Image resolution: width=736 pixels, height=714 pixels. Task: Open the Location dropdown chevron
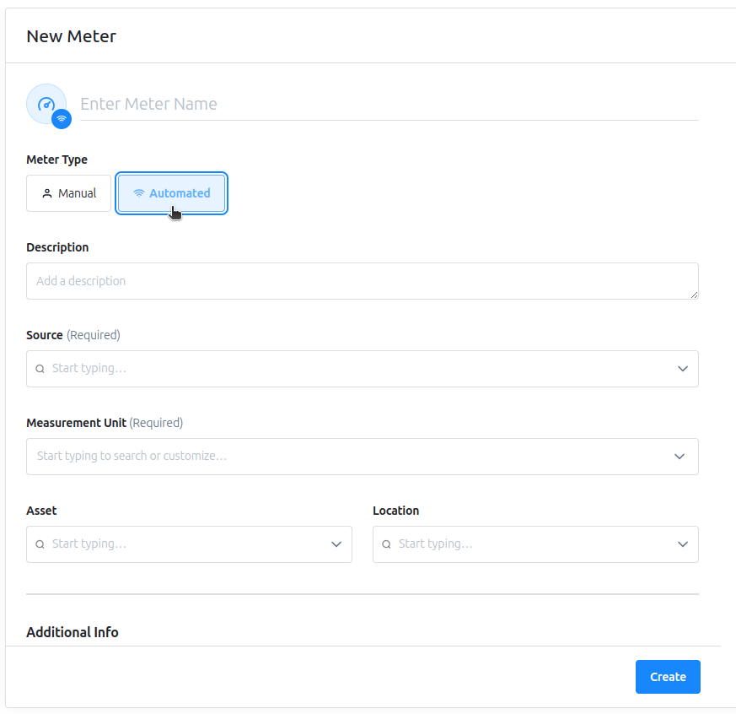pyautogui.click(x=683, y=544)
